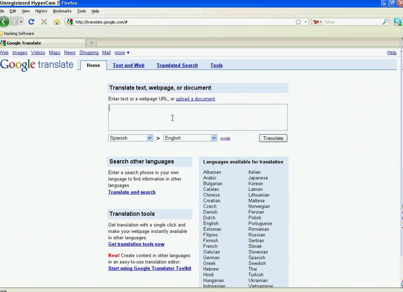The height and width of the screenshot is (292, 403).
Task: Open the Images link
Action: coord(20,52)
